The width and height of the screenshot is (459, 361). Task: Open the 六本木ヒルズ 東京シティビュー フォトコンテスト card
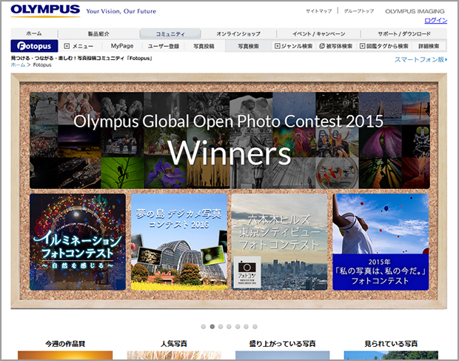[x=279, y=242]
